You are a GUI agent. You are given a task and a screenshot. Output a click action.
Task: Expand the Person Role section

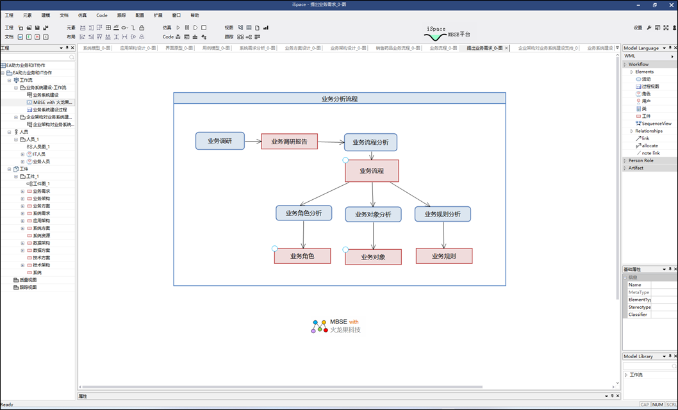click(625, 160)
